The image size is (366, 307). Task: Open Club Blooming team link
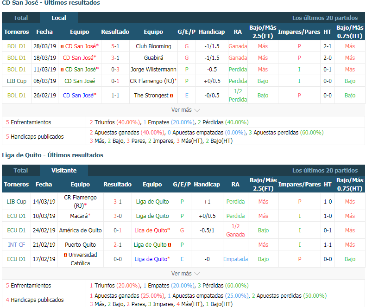click(x=153, y=46)
